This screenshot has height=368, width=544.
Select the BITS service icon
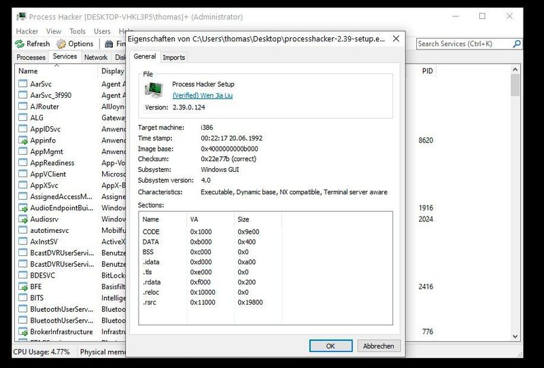click(x=23, y=297)
